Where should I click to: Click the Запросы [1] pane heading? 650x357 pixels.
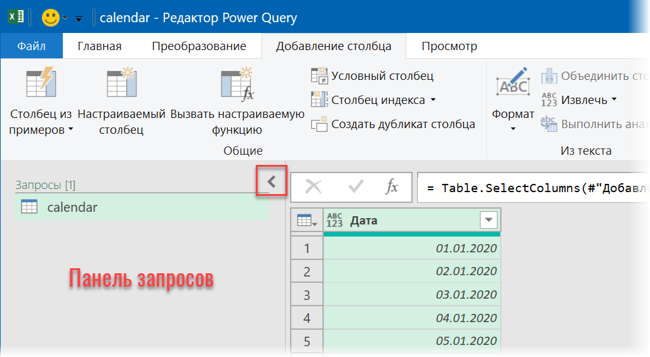coord(46,185)
